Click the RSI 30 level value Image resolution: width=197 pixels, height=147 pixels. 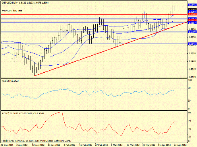click(189, 101)
